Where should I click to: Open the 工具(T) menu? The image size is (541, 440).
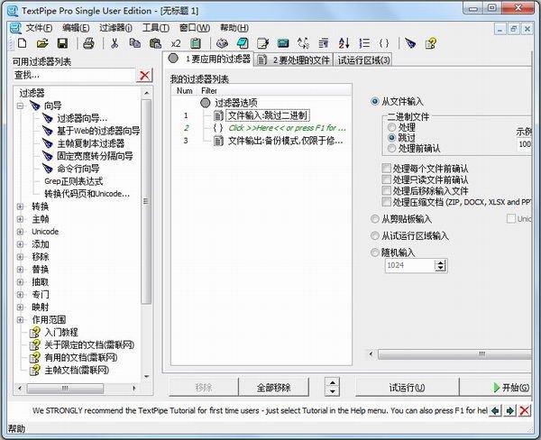tap(156, 28)
